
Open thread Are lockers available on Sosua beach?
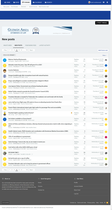point(20,119)
